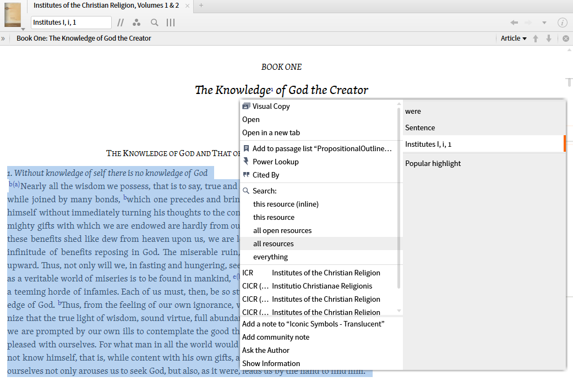Click the Institutes I, i, 1 reference box
This screenshot has height=382, width=573.
(71, 23)
